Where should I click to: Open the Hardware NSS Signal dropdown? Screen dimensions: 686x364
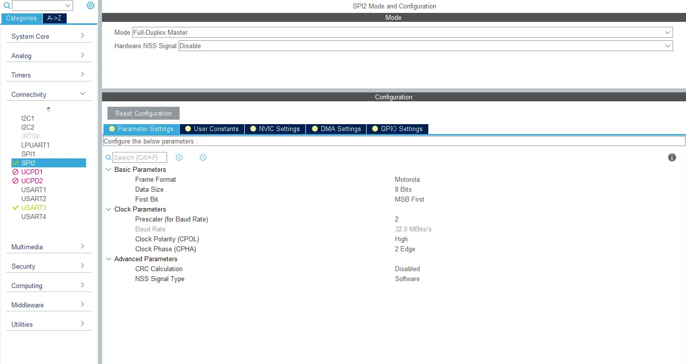pyautogui.click(x=425, y=46)
